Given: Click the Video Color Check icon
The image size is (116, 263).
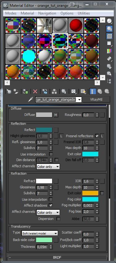Looking at the screenshot, I should [109, 51].
